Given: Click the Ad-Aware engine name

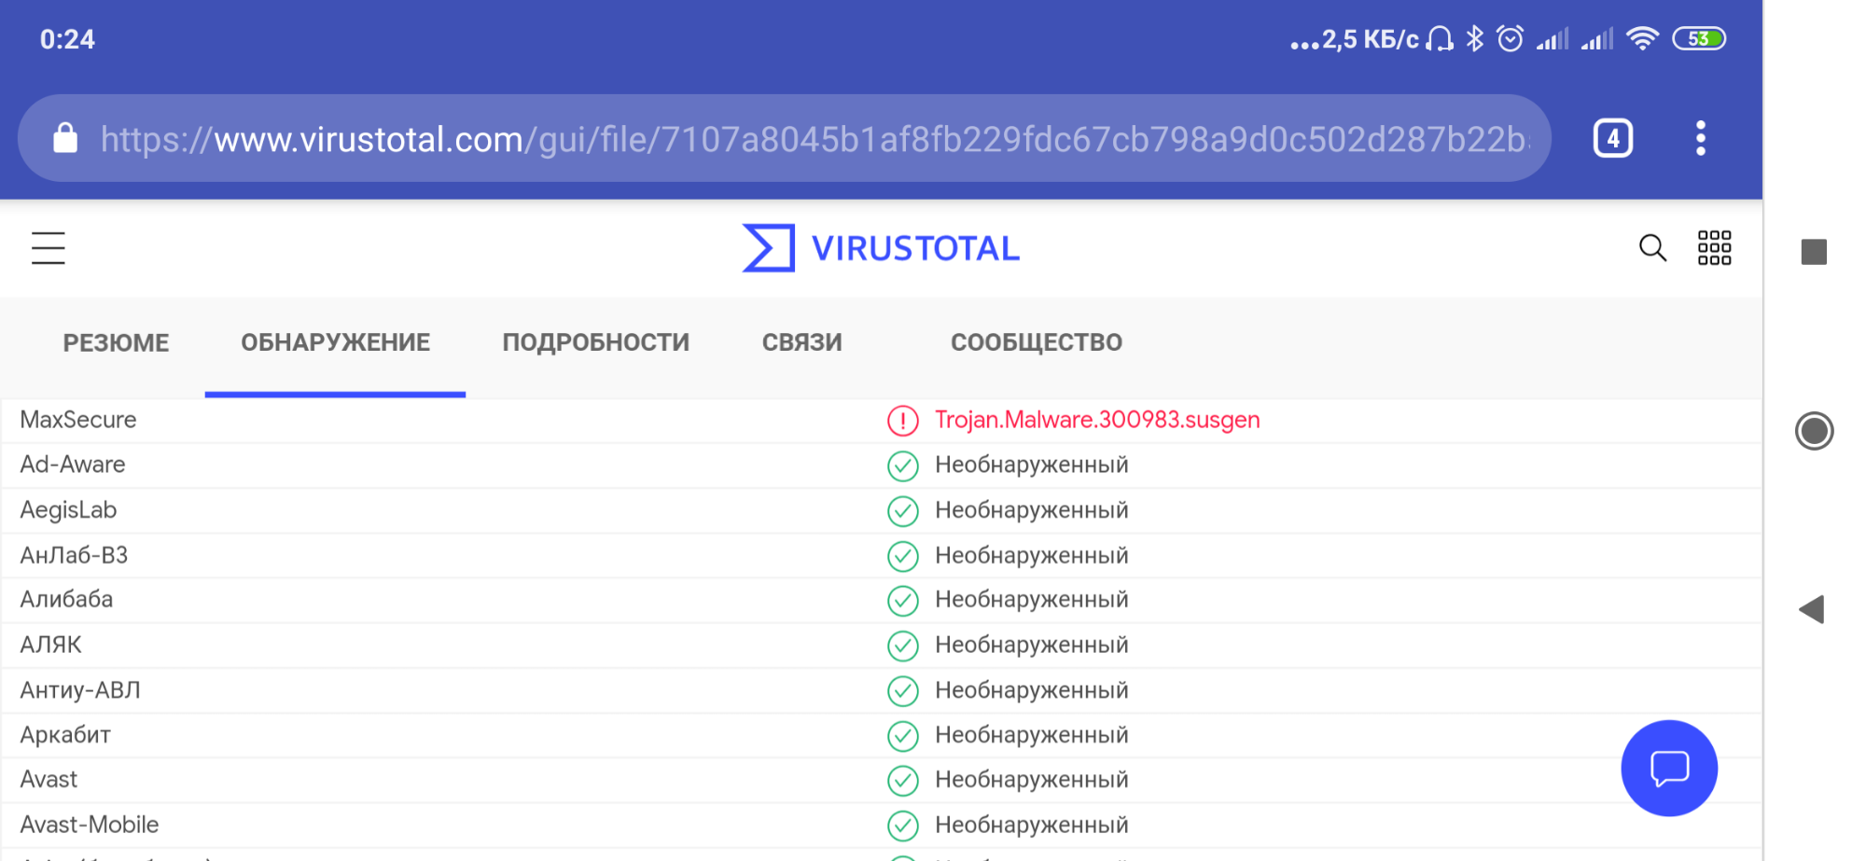Looking at the screenshot, I should click(x=73, y=465).
